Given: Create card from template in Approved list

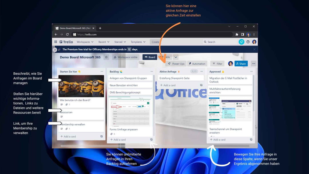Looking at the screenshot, I should point(251,140).
